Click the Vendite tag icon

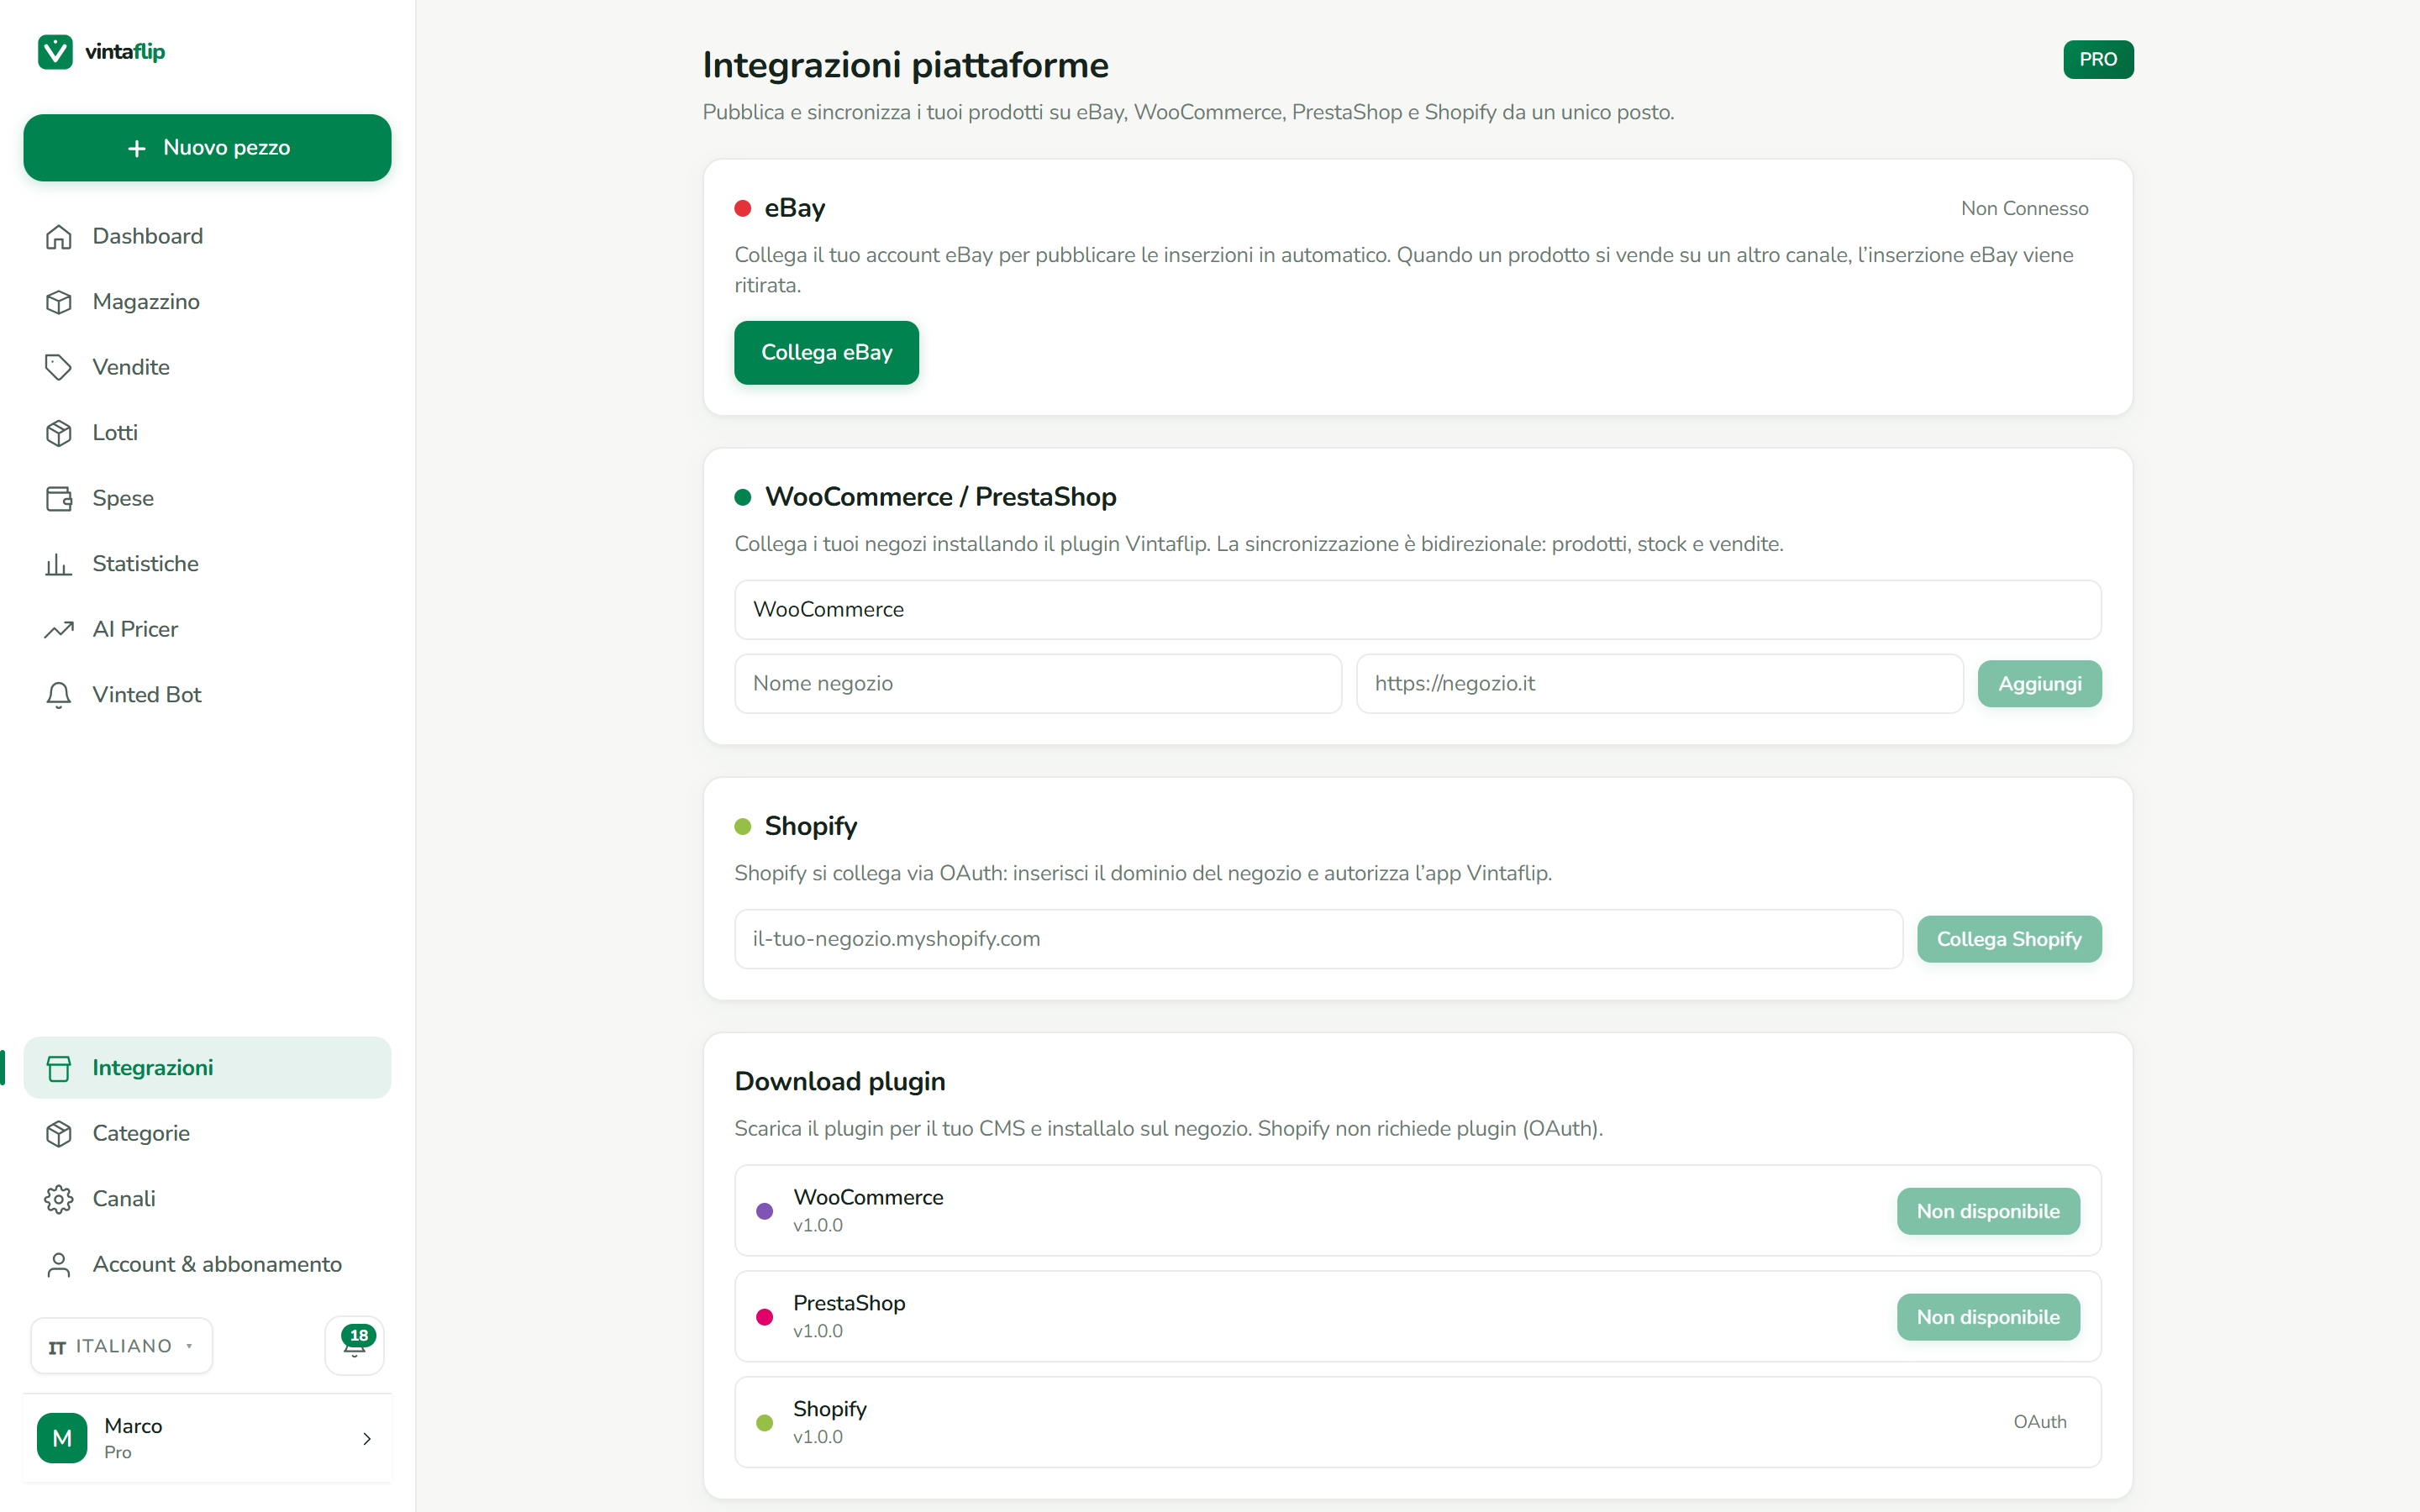pyautogui.click(x=59, y=367)
